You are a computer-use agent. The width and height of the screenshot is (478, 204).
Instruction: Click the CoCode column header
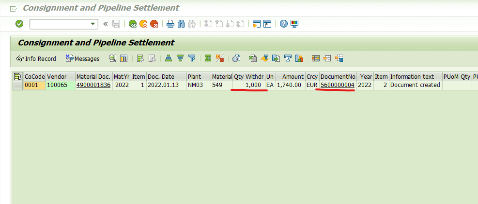click(35, 77)
